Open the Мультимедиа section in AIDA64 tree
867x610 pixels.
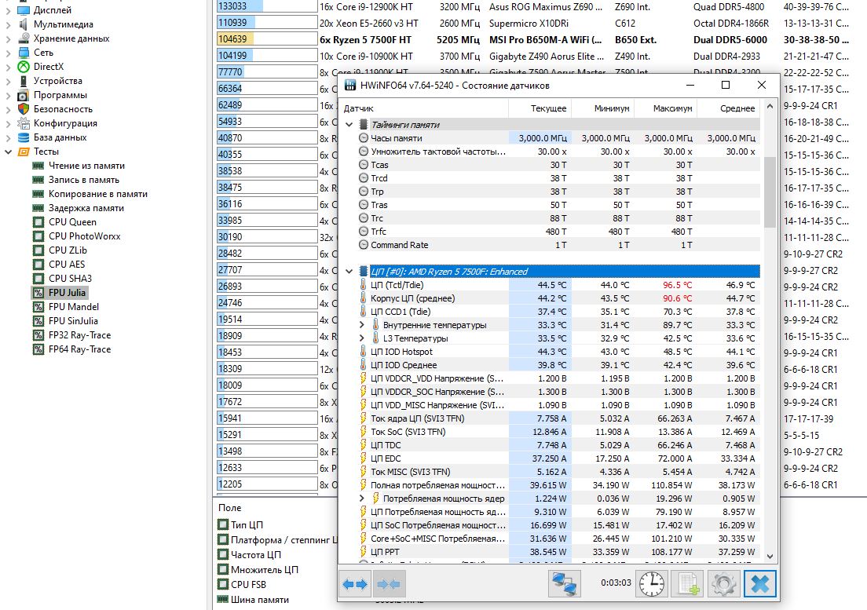click(x=63, y=24)
